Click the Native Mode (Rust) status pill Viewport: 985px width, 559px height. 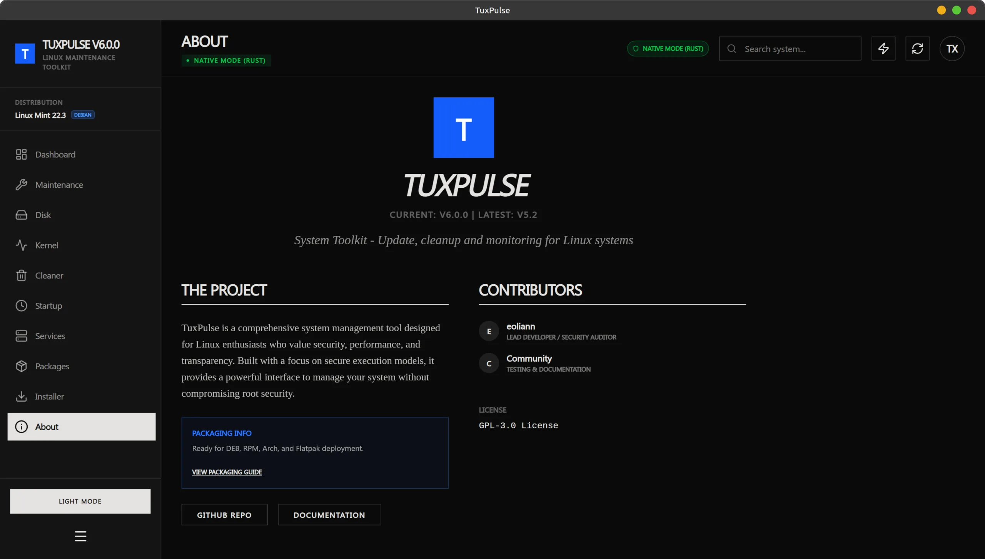pyautogui.click(x=668, y=48)
